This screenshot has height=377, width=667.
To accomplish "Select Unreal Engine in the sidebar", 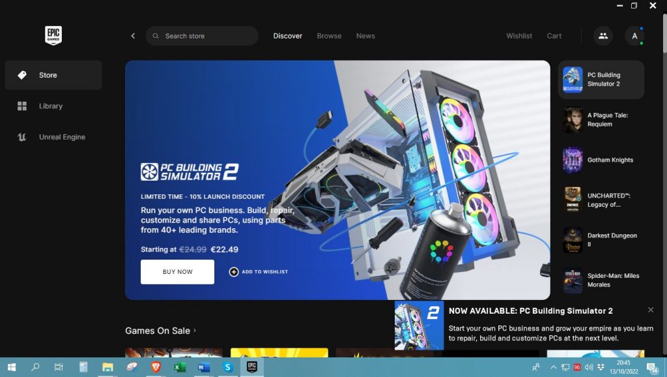I will [62, 137].
